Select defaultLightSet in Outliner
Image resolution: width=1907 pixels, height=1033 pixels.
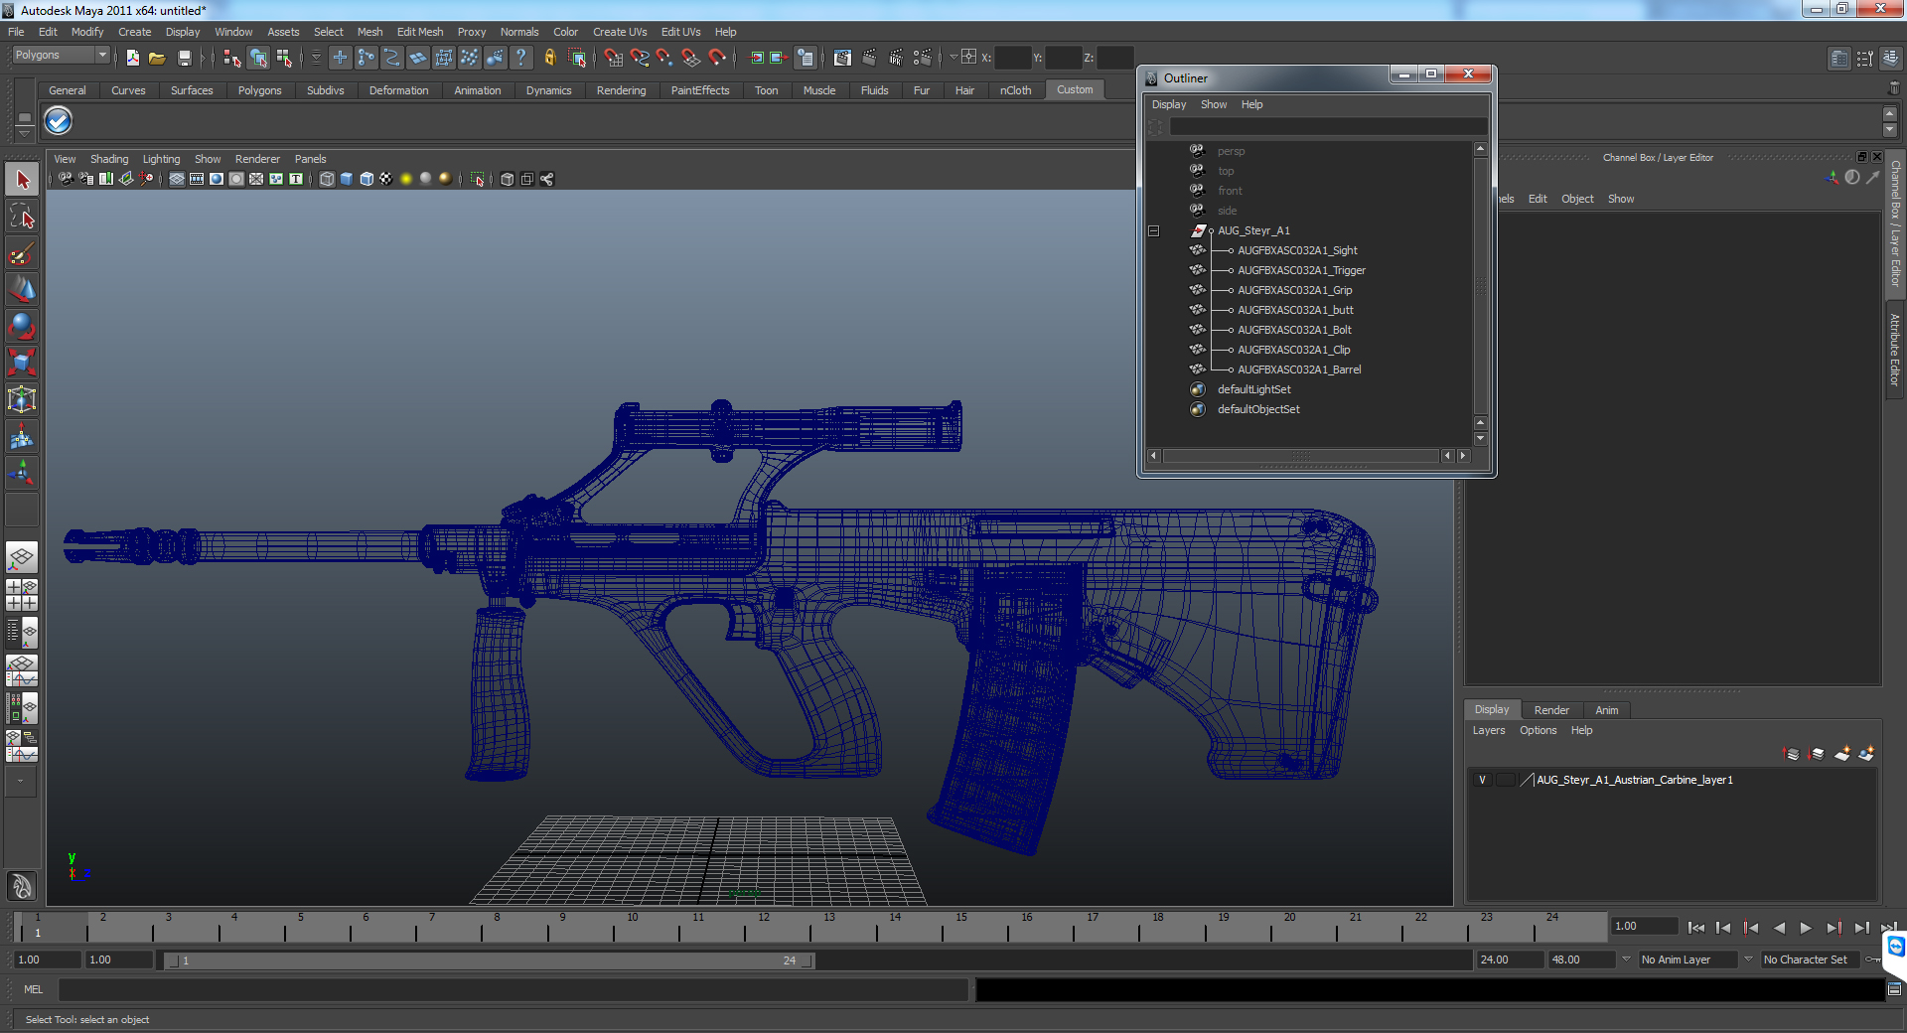[x=1254, y=389]
